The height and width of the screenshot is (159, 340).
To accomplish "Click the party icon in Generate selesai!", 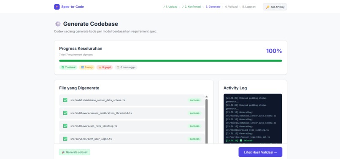I will (63, 152).
